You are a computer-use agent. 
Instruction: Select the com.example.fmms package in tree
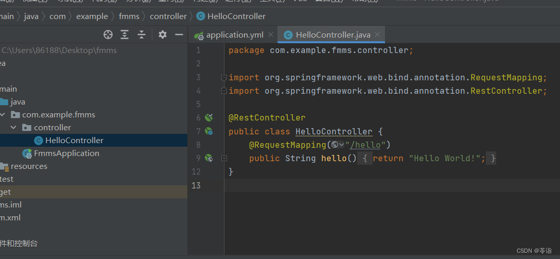pyautogui.click(x=59, y=115)
